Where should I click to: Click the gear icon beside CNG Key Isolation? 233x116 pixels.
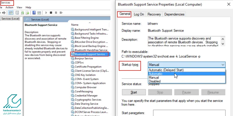(x=73, y=75)
